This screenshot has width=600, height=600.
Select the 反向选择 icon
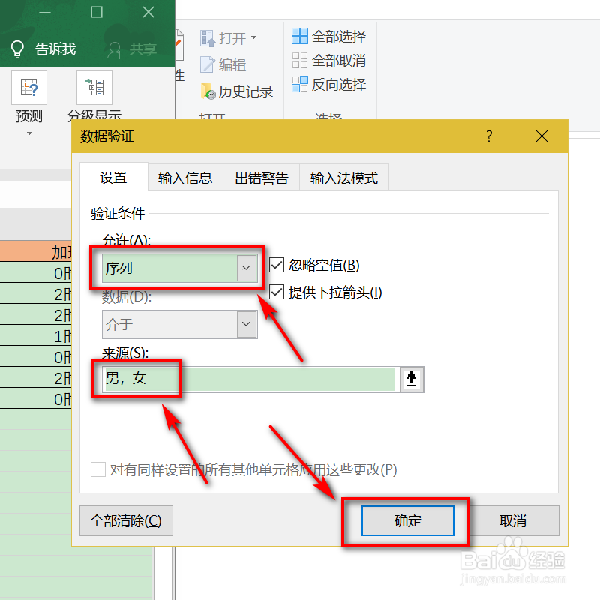pyautogui.click(x=328, y=85)
